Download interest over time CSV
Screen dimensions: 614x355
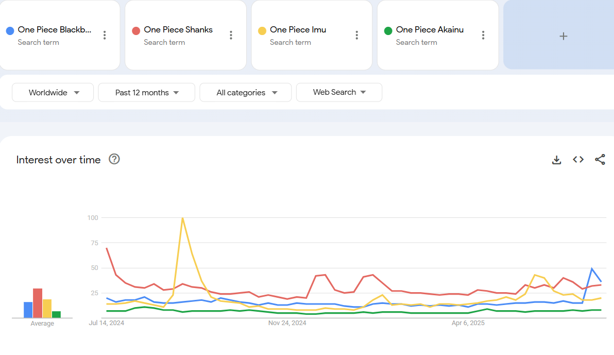pyautogui.click(x=556, y=160)
